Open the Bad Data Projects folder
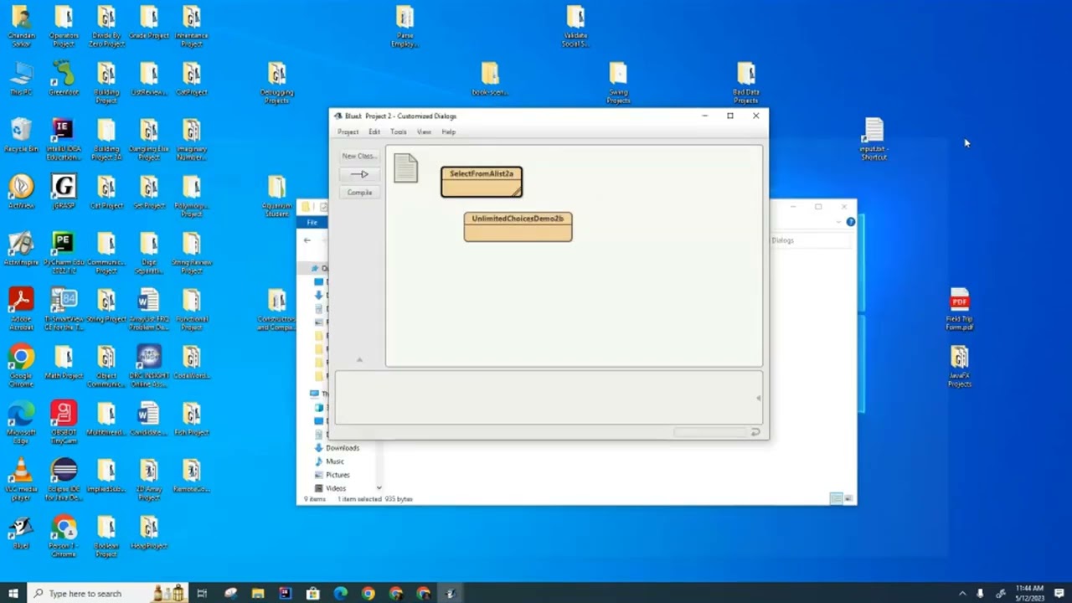Viewport: 1072px width, 603px height. (745, 82)
